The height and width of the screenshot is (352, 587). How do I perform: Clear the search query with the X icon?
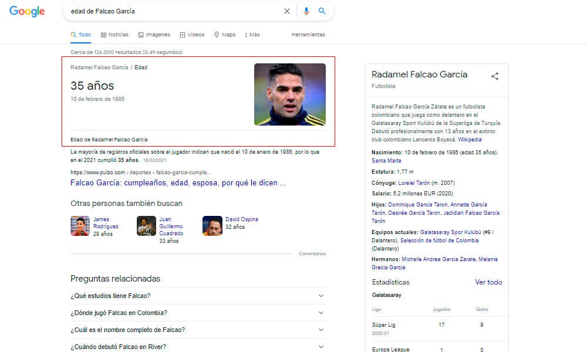[x=287, y=11]
